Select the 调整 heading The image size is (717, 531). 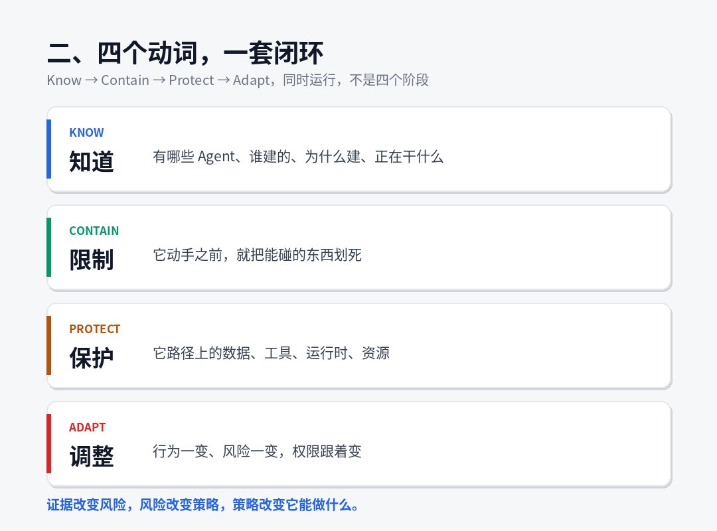click(92, 456)
